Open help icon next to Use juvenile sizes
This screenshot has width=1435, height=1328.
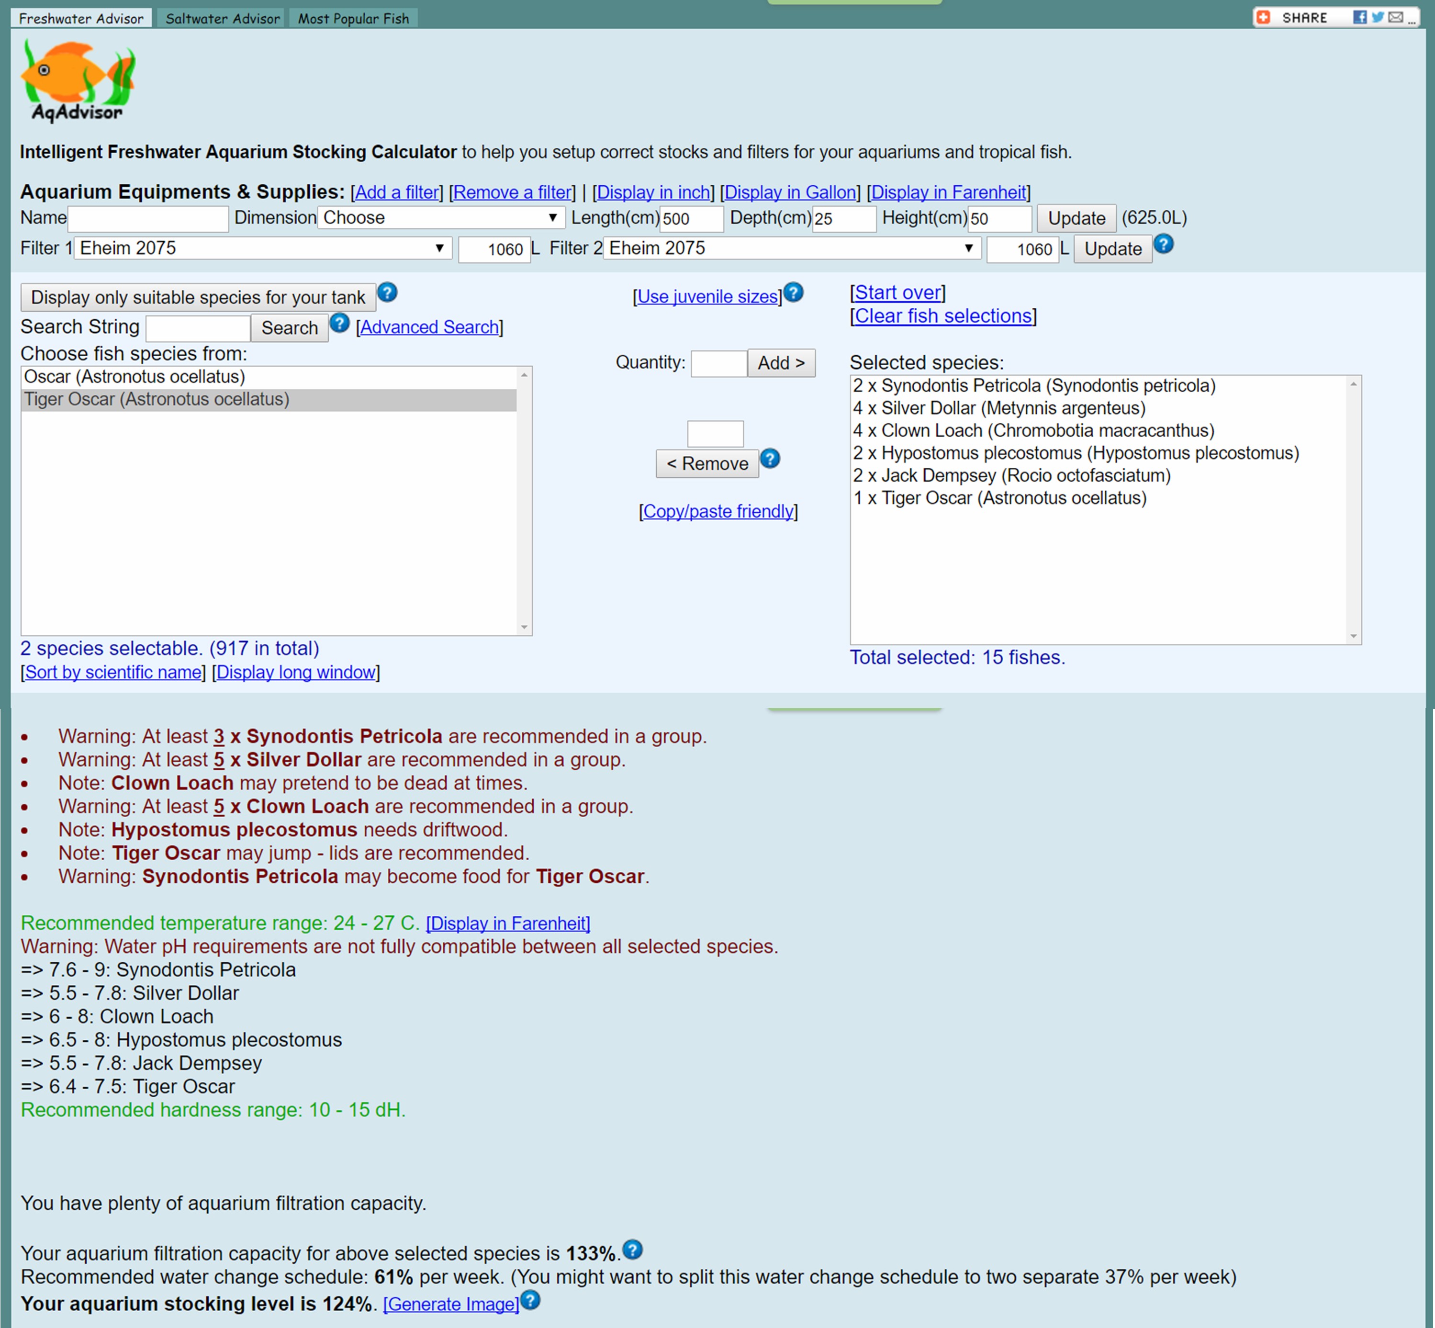(793, 293)
